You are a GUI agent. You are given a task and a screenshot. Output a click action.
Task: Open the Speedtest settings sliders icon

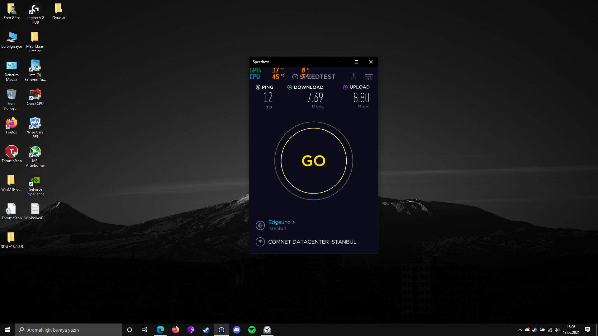369,77
